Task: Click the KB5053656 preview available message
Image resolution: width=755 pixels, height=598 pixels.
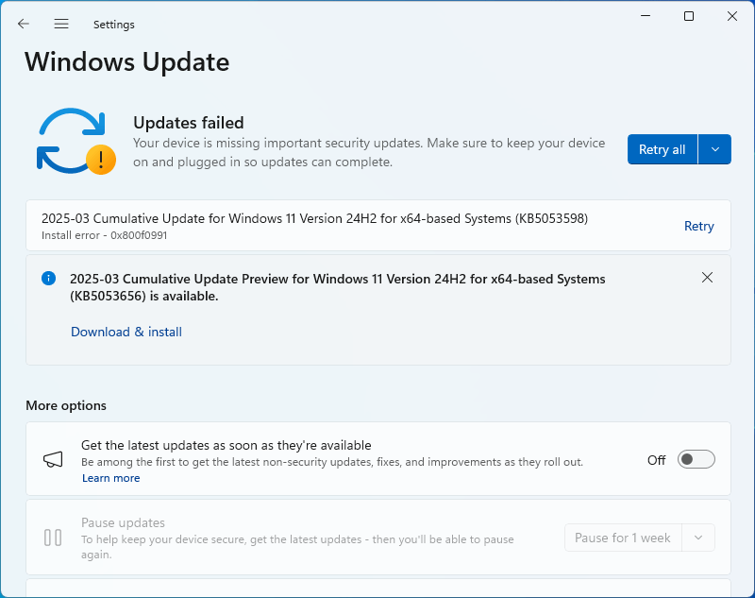Action: tap(338, 288)
